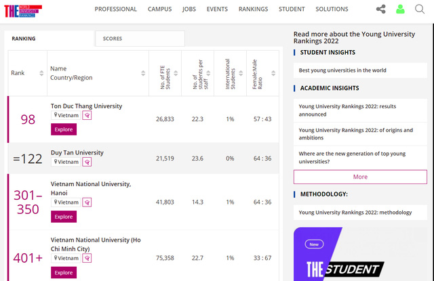Image resolution: width=434 pixels, height=281 pixels.
Task: Click subject icon in Ho Chi Minh City row
Action: (87, 259)
